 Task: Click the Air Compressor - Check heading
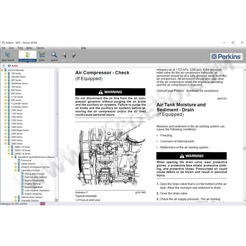click(102, 73)
